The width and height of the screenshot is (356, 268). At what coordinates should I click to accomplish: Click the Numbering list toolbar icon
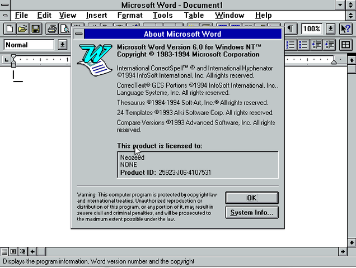[x=291, y=45]
